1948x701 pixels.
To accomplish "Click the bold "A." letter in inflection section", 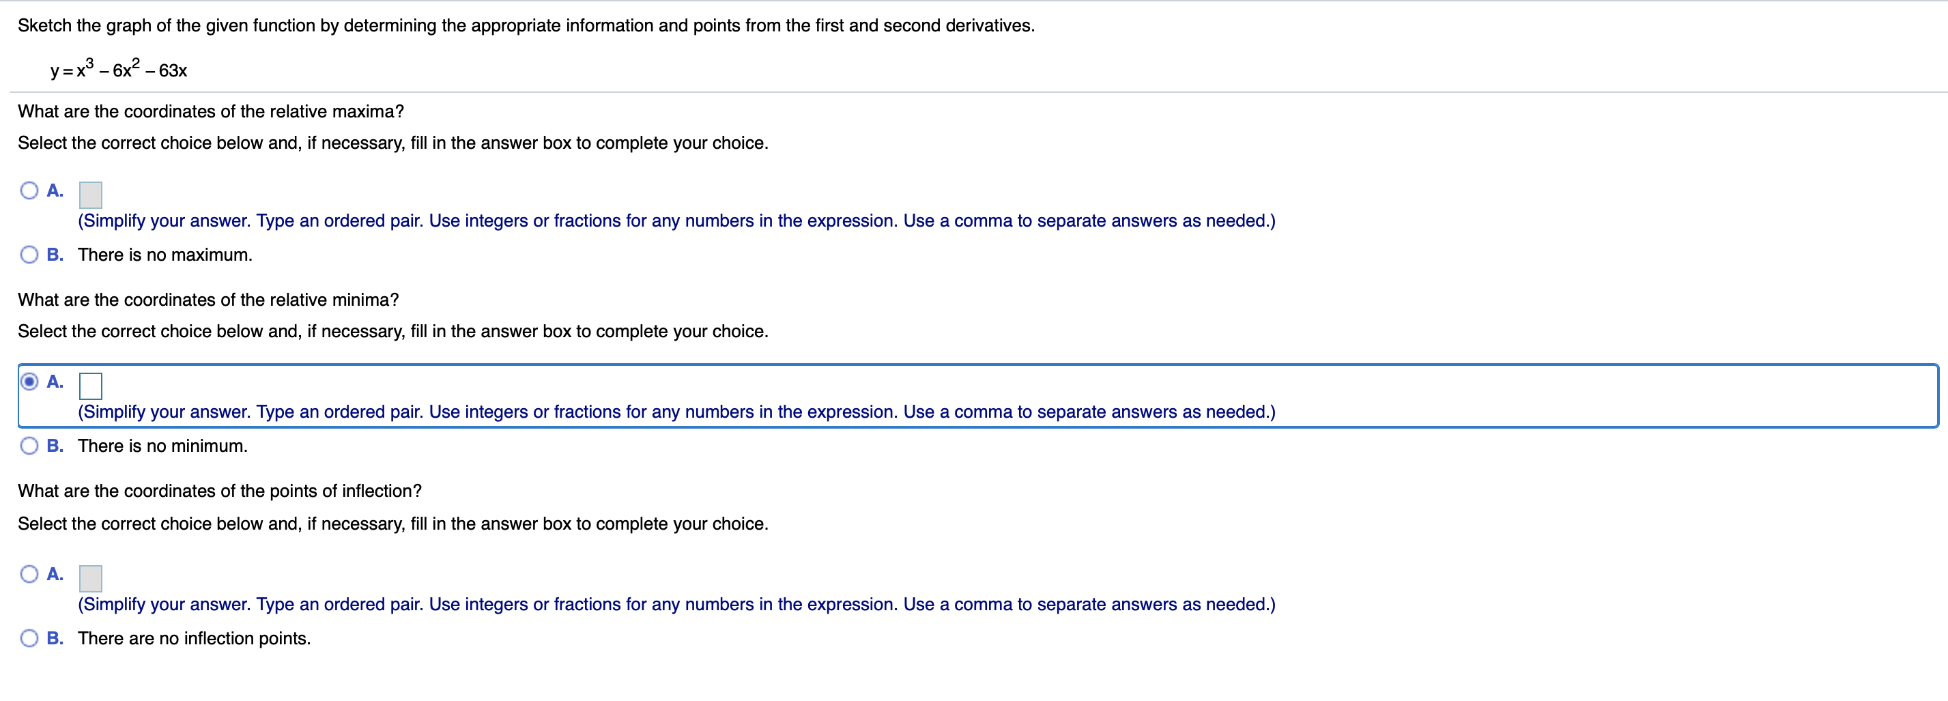I will [x=55, y=575].
